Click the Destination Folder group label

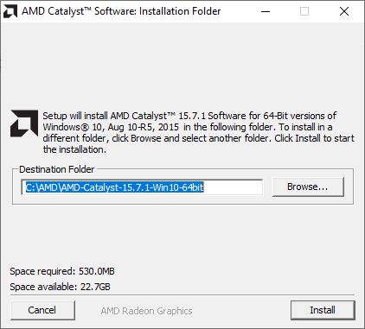(56, 169)
